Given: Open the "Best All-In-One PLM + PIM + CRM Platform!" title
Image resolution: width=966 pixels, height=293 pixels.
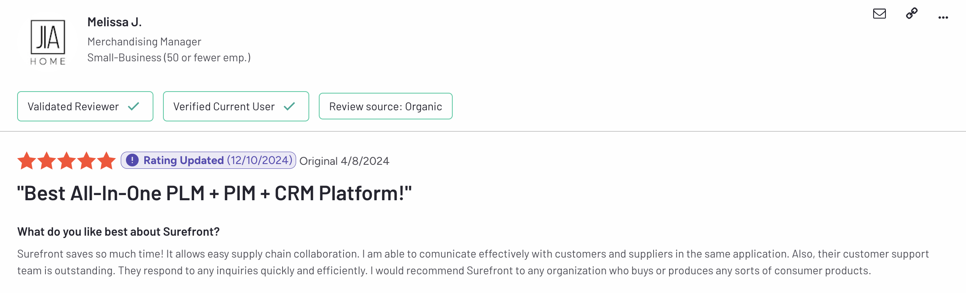Looking at the screenshot, I should pos(214,193).
